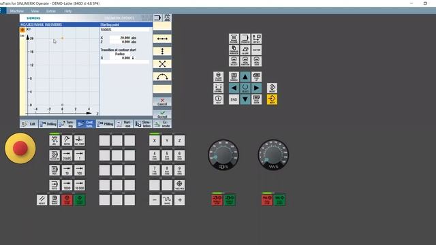Click the END key
Image resolution: width=436 pixels, height=245 pixels.
234,99
